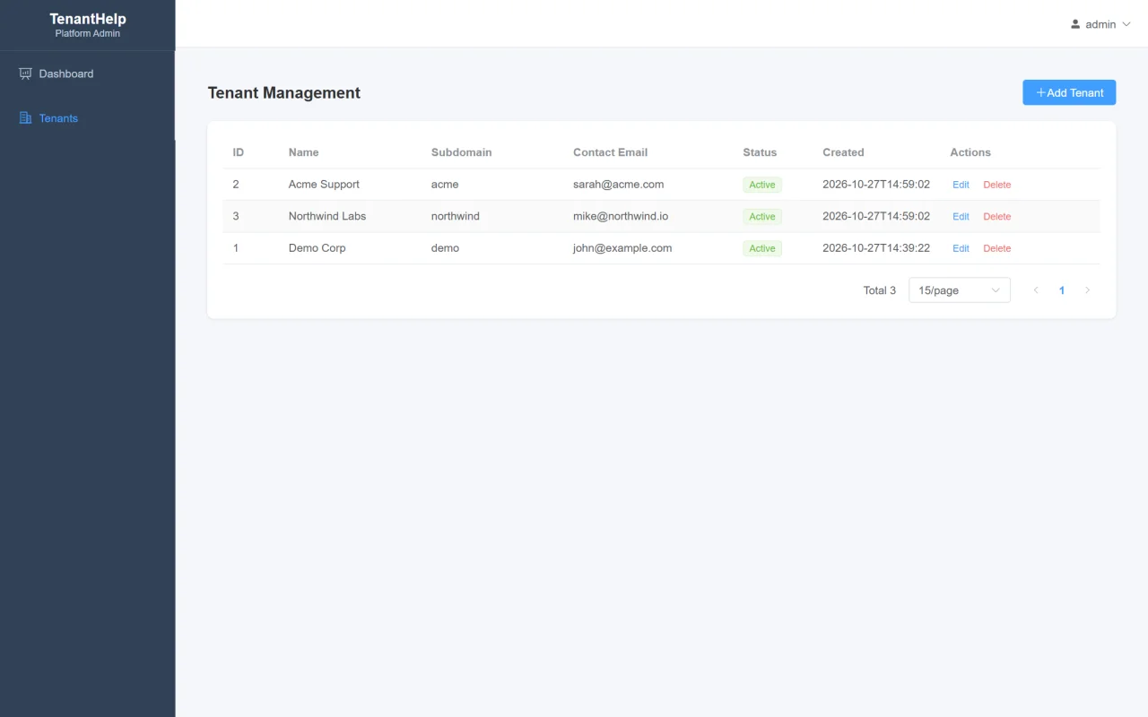1148x717 pixels.
Task: Click the demo subdomain cell
Action: point(445,248)
